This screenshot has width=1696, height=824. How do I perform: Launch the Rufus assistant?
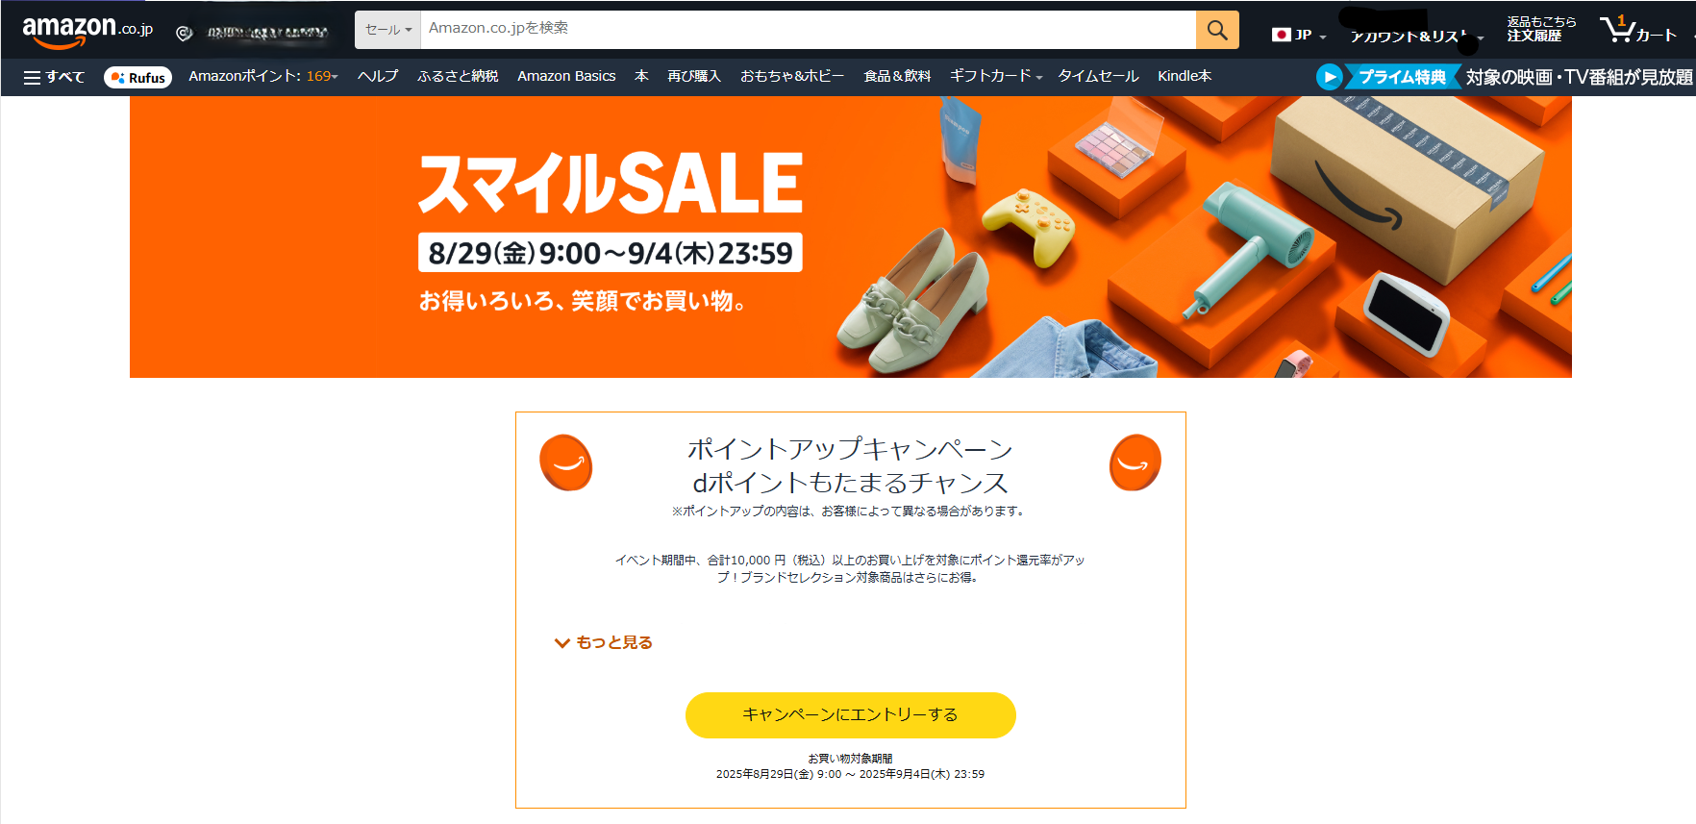click(137, 77)
